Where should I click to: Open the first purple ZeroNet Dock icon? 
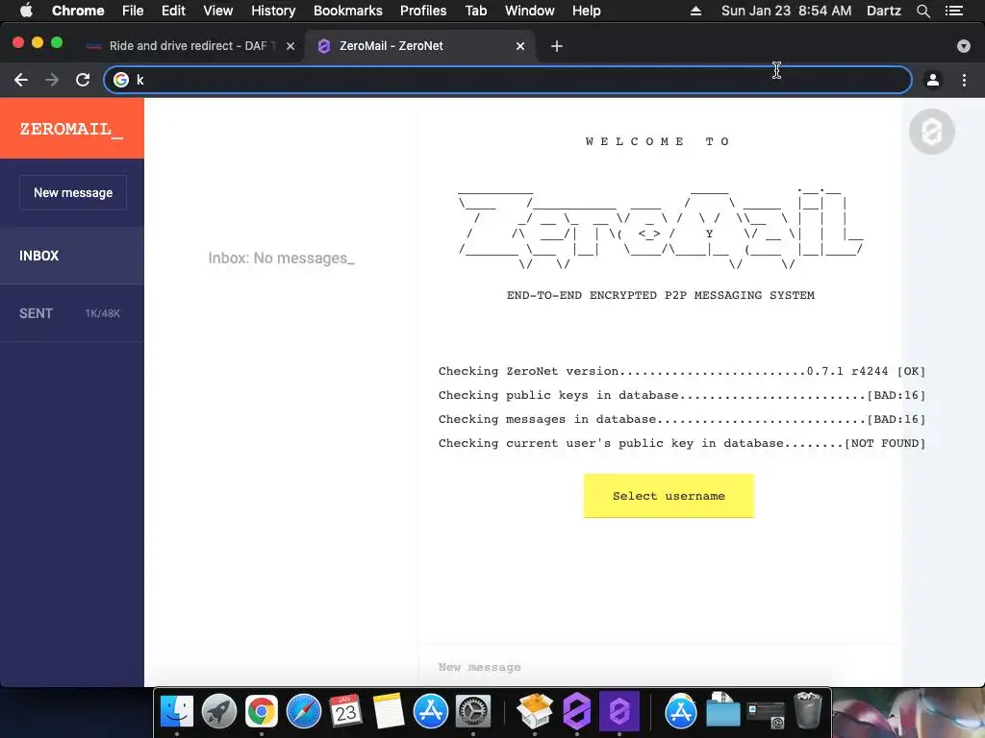(577, 712)
